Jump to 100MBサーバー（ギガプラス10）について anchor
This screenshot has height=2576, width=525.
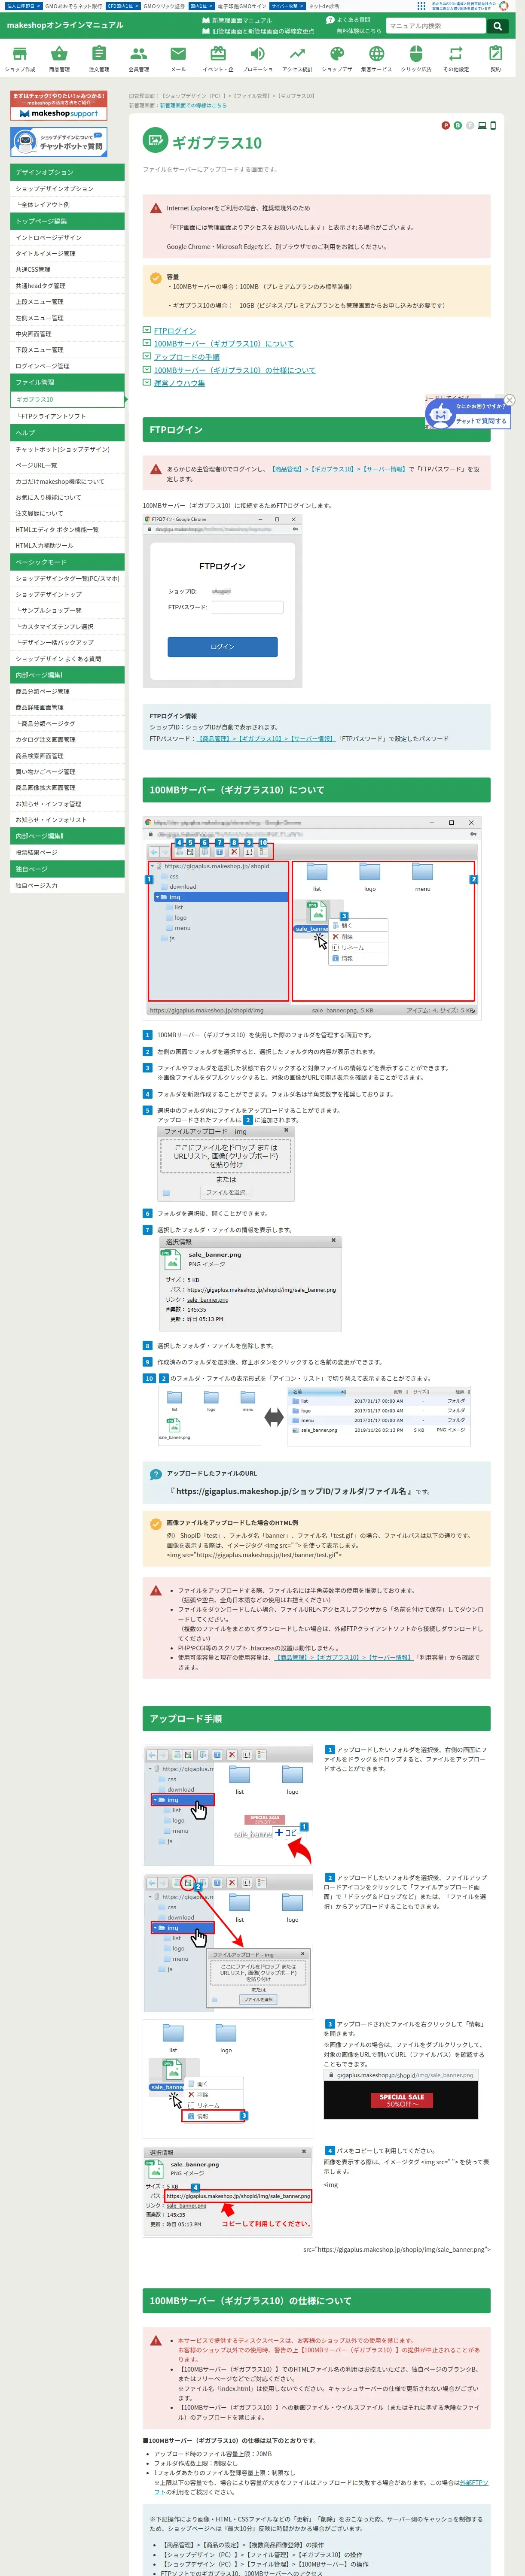coord(224,344)
